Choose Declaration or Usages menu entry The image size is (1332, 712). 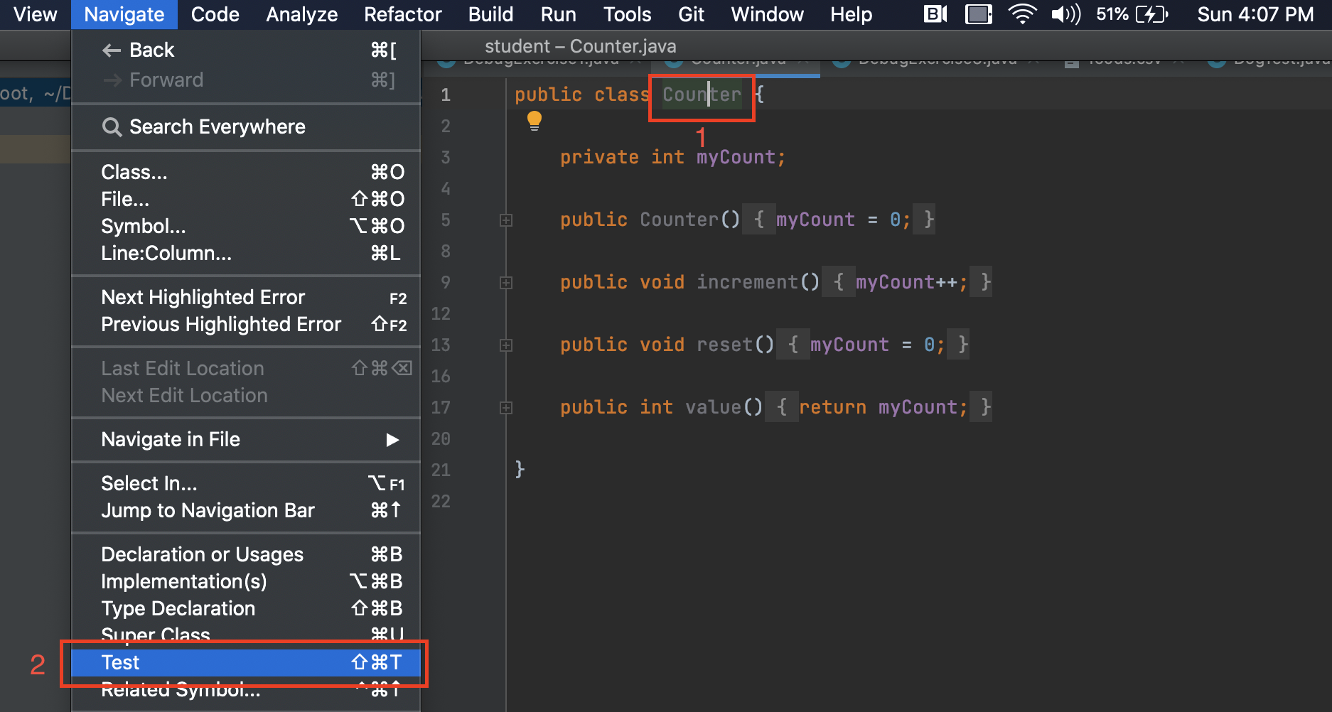[203, 555]
